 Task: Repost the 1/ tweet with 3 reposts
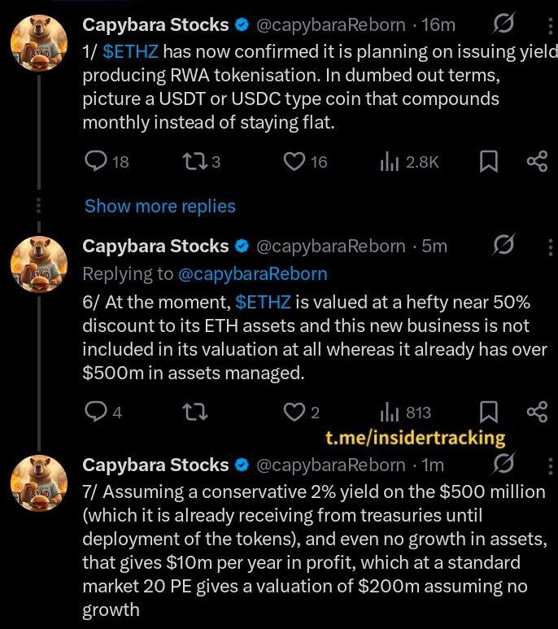click(x=195, y=162)
